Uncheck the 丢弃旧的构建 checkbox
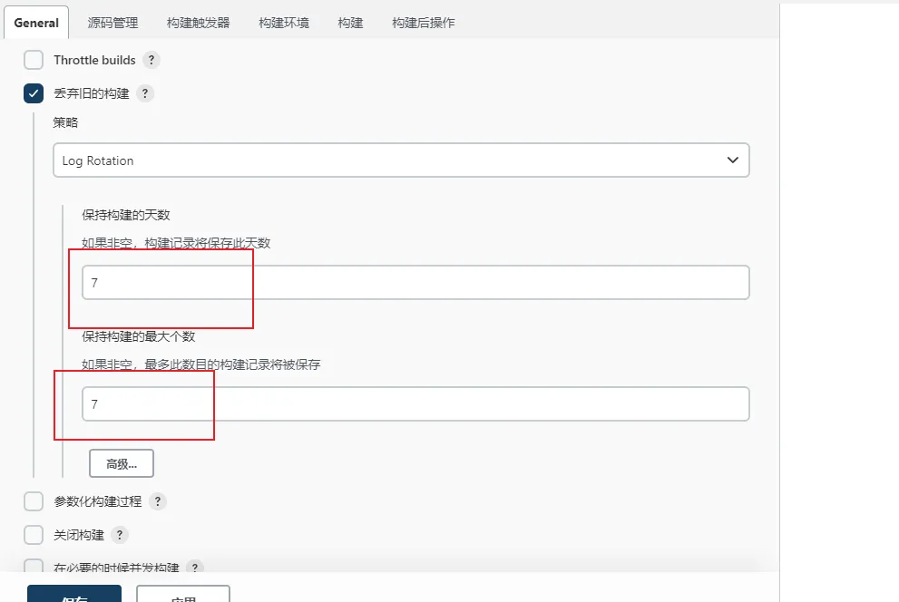Screen dimensions: 899x602 34,93
